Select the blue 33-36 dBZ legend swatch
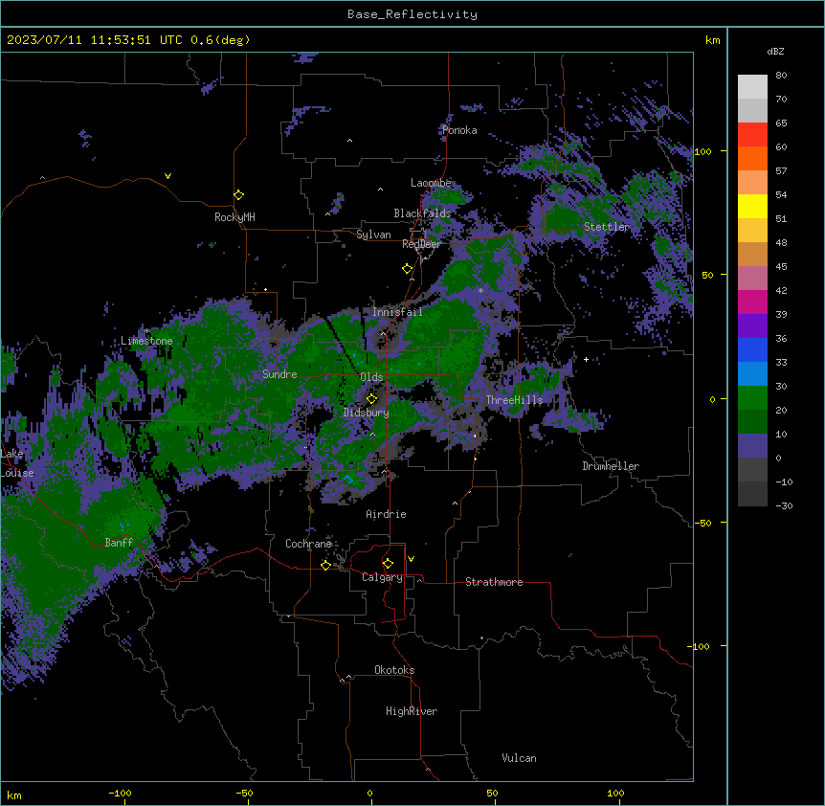The width and height of the screenshot is (825, 806). click(752, 349)
